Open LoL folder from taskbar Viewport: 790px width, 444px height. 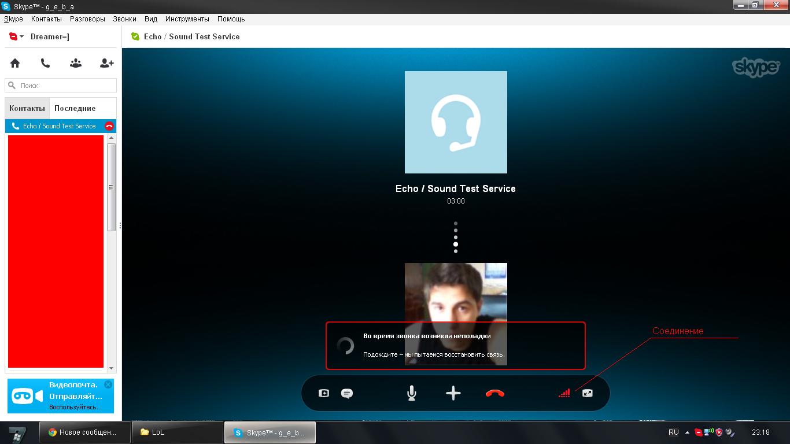click(x=177, y=432)
